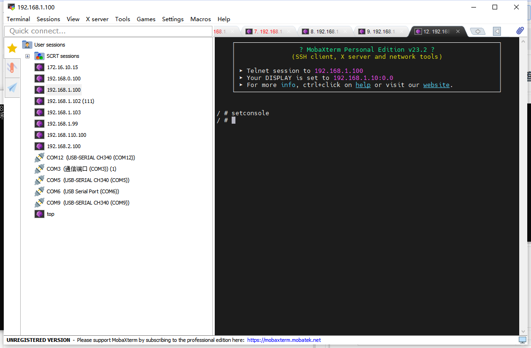This screenshot has height=348, width=531.
Task: Open the Terminal menu
Action: point(18,19)
